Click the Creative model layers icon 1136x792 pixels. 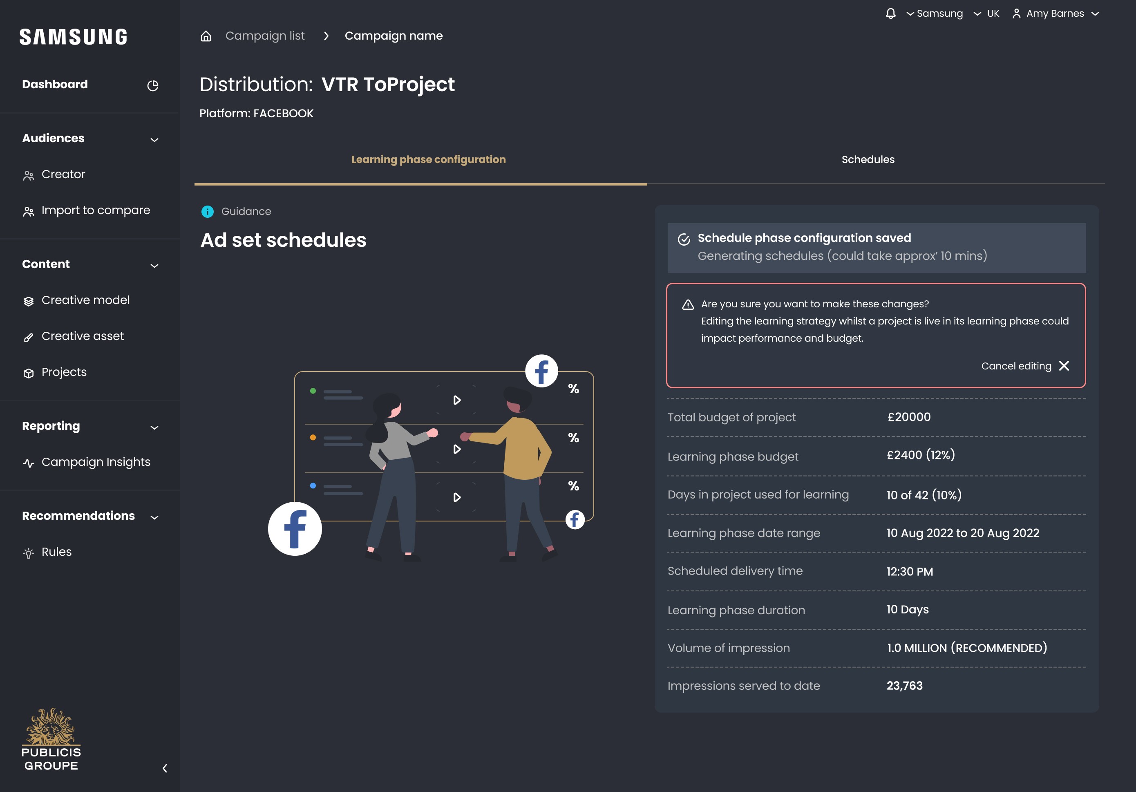(x=29, y=301)
